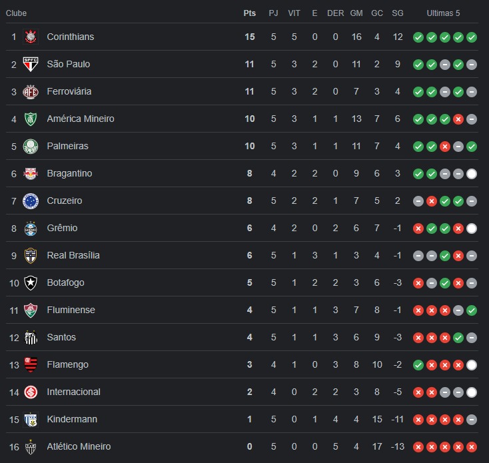Open the Grêmio team name link
This screenshot has width=489, height=463.
tap(62, 228)
